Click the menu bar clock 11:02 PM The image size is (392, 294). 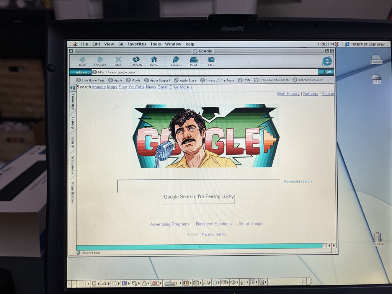pyautogui.click(x=326, y=44)
